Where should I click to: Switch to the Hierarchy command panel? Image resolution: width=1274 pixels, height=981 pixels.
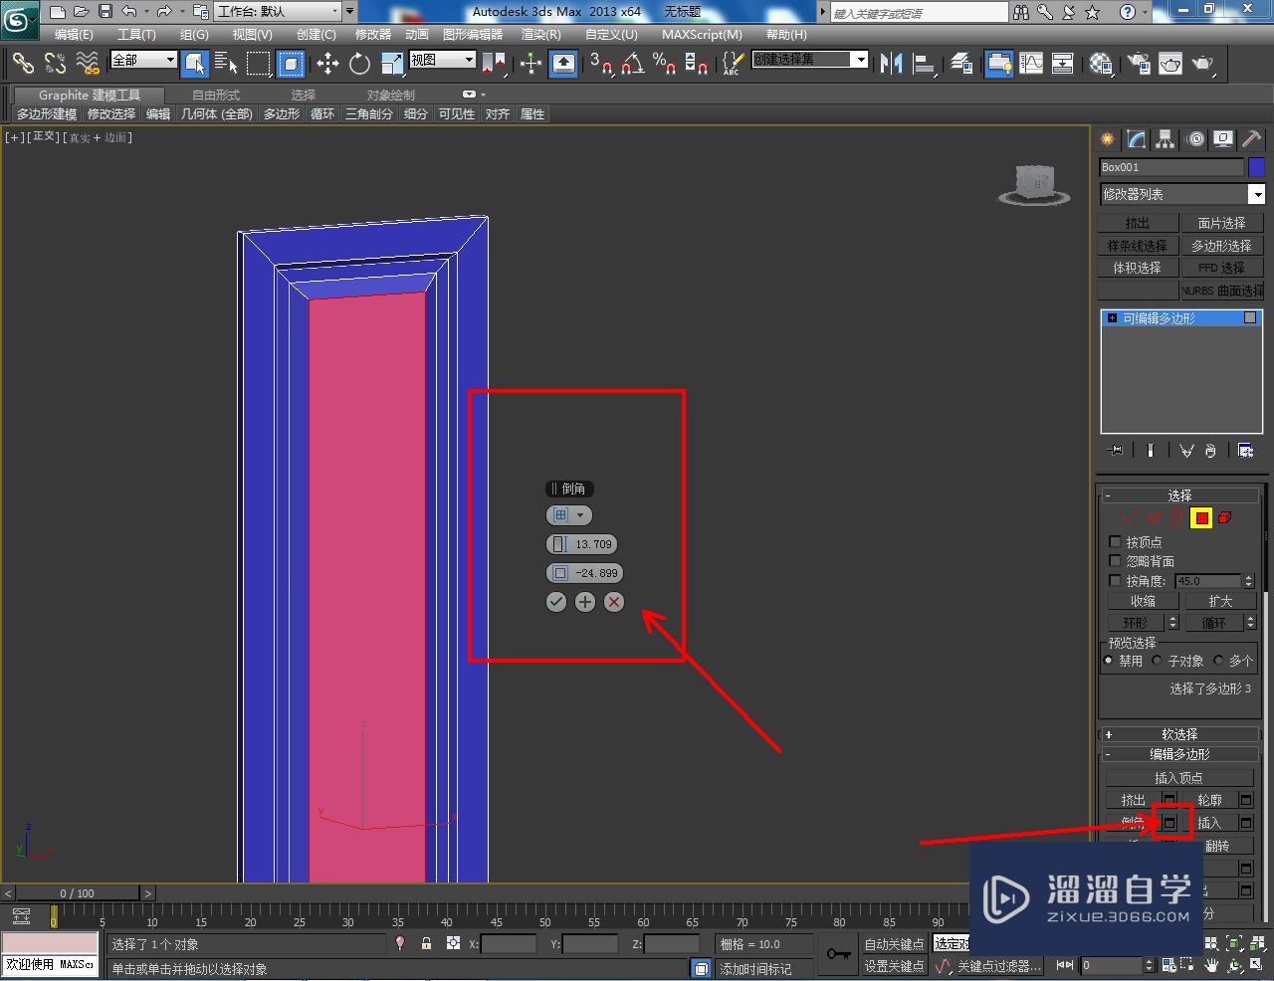[1166, 139]
